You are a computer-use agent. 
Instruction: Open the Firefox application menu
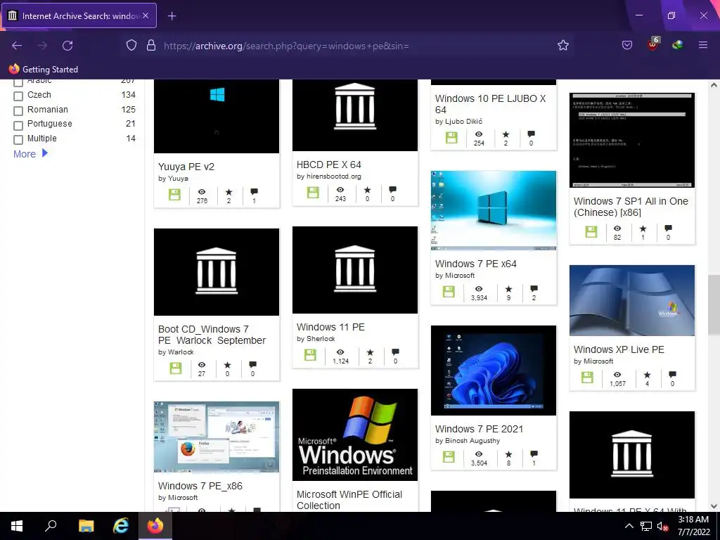pos(703,45)
